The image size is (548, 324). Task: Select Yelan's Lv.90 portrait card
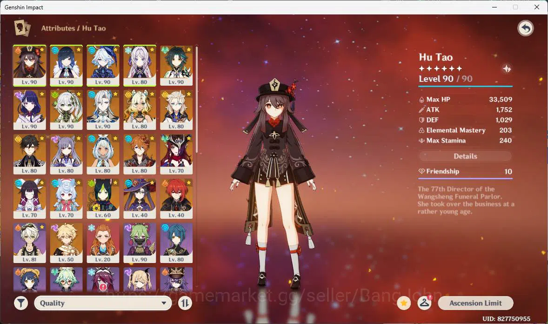coord(66,66)
